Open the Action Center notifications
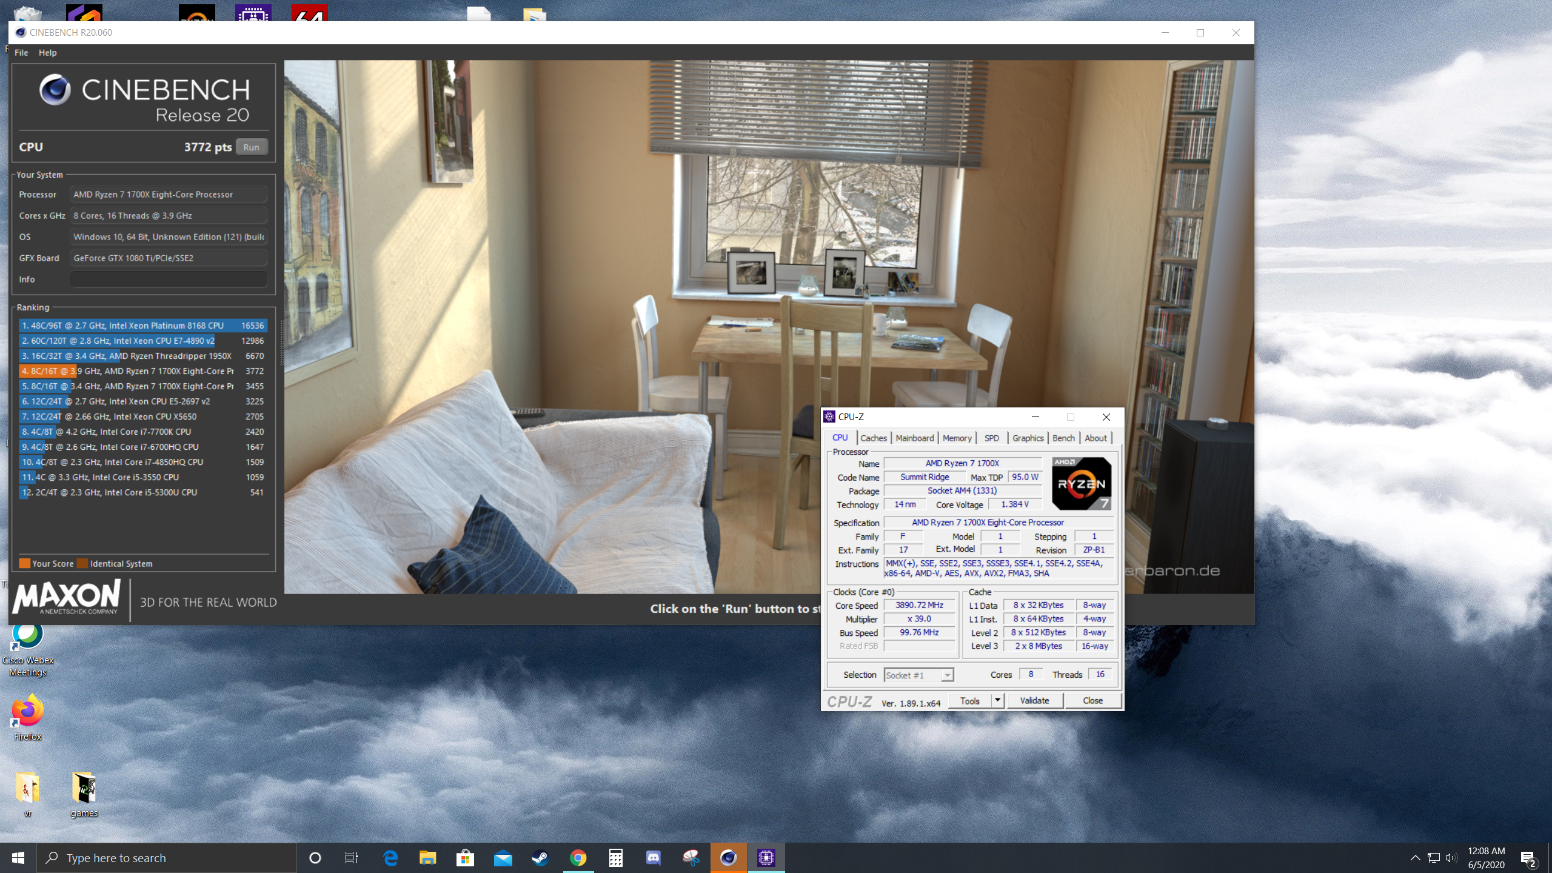 pos(1528,858)
